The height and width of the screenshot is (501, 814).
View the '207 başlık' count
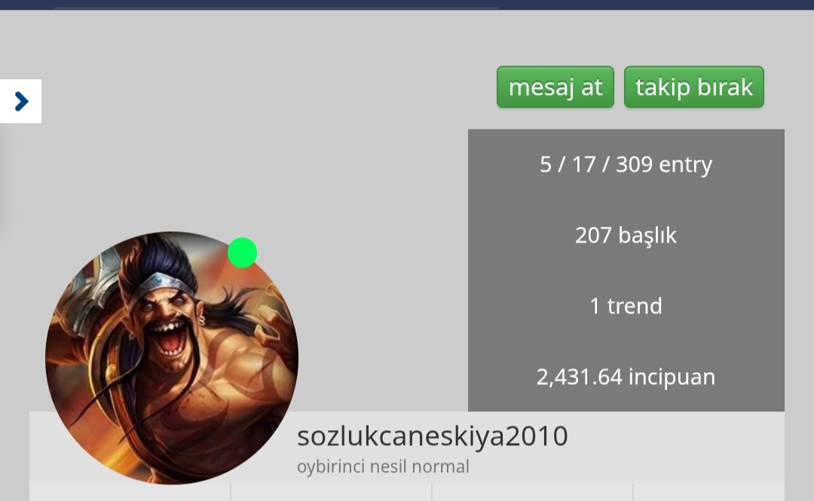[x=626, y=235]
